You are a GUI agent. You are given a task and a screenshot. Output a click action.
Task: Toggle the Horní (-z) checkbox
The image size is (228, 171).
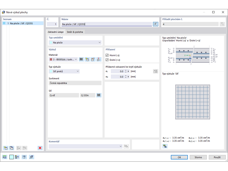point(107,55)
